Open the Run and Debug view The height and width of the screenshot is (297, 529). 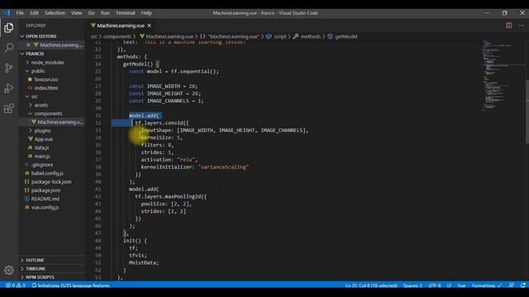point(9,88)
